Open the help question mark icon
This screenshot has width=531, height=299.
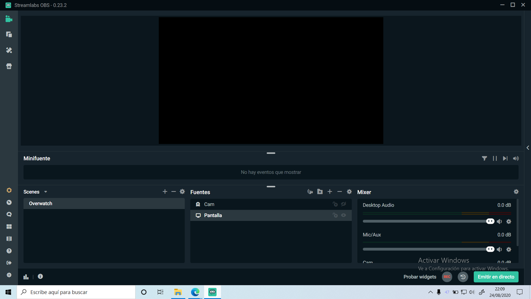[9, 251]
